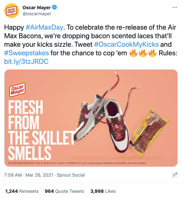Click the @oscarmayer handle
This screenshot has height=198, width=182.
[x=37, y=14]
